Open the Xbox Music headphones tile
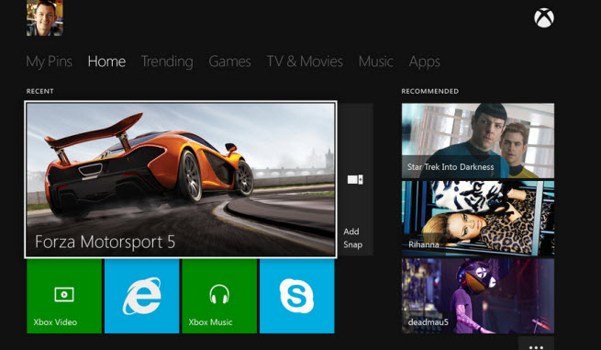This screenshot has width=601, height=350. (x=219, y=297)
